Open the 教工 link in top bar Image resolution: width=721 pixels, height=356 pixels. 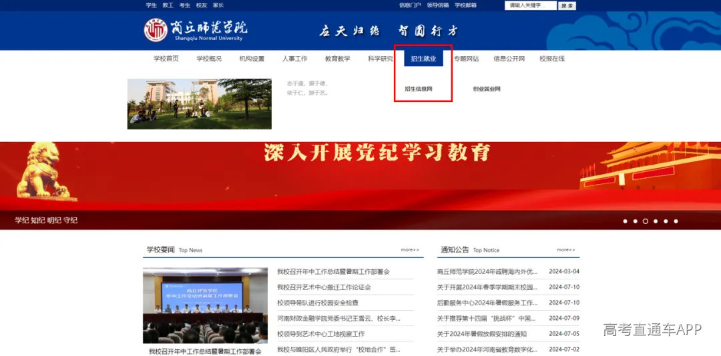(168, 5)
